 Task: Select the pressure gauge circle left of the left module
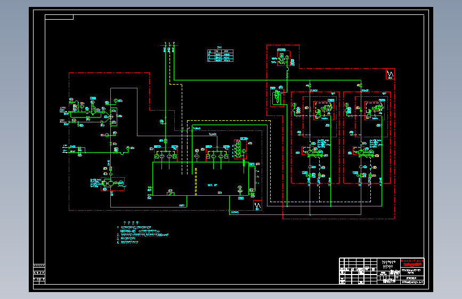(294, 104)
